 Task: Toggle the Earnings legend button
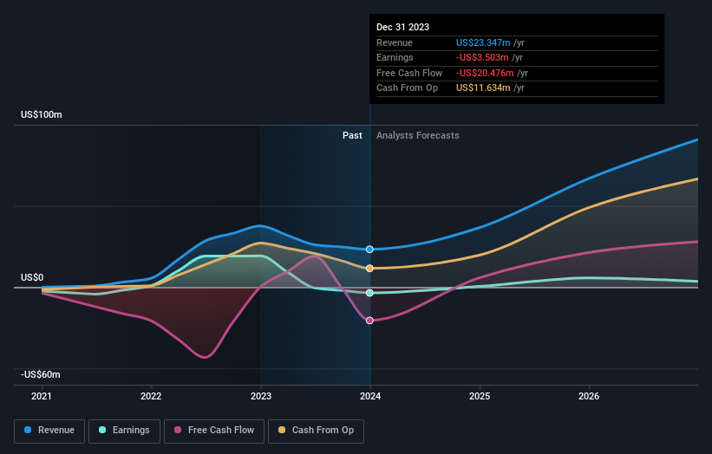(x=124, y=431)
